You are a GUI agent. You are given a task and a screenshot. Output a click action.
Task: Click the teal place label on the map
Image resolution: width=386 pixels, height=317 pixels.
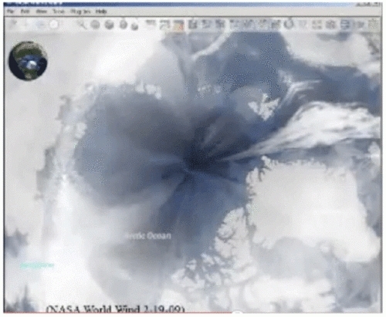pos(37,265)
